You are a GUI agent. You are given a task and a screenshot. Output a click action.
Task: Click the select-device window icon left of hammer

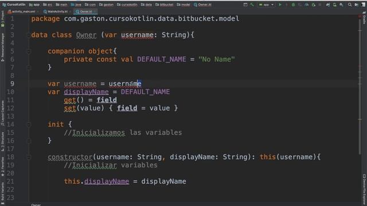245,5
